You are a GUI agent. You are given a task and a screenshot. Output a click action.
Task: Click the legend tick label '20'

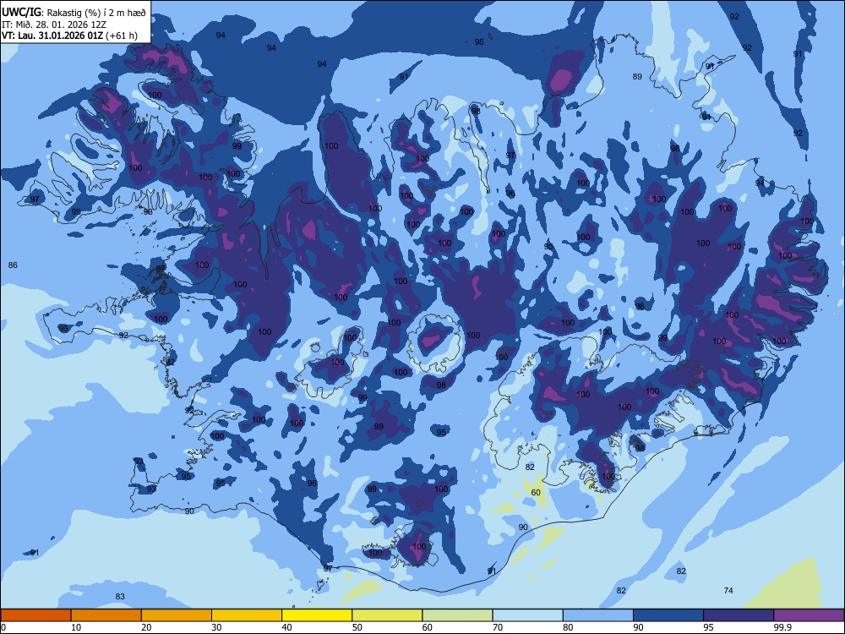pyautogui.click(x=146, y=627)
